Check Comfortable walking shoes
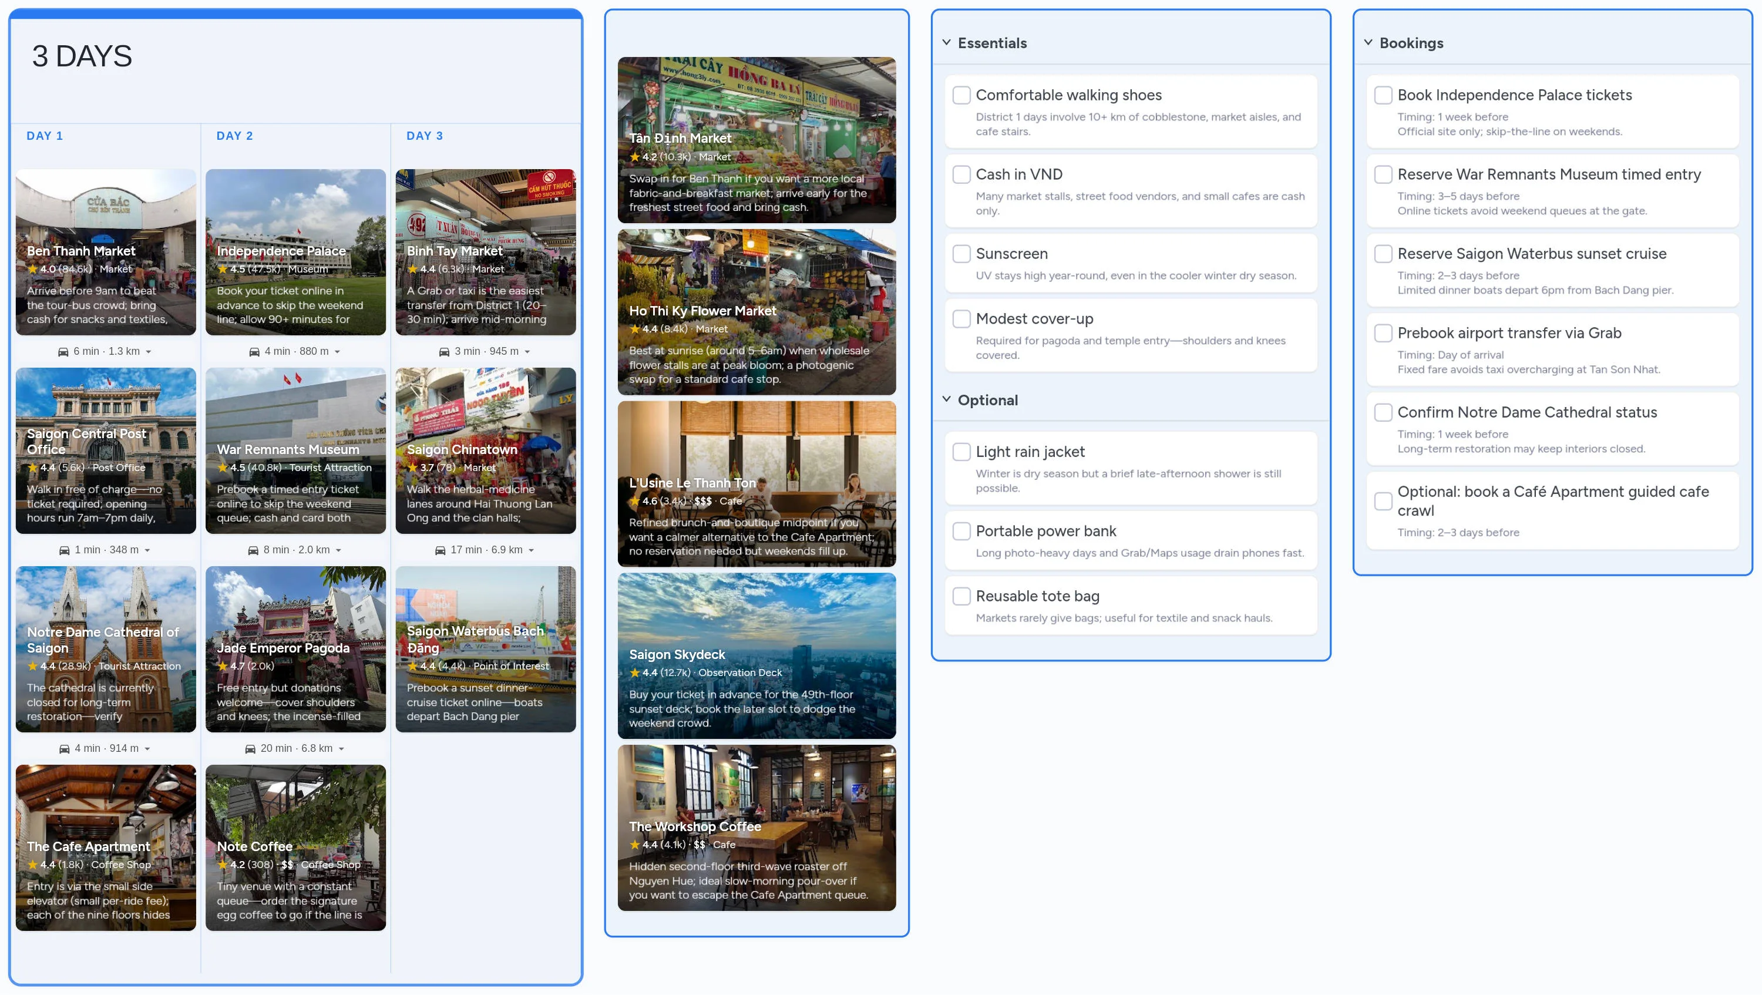Viewport: 1762px width, 995px height. (x=961, y=95)
